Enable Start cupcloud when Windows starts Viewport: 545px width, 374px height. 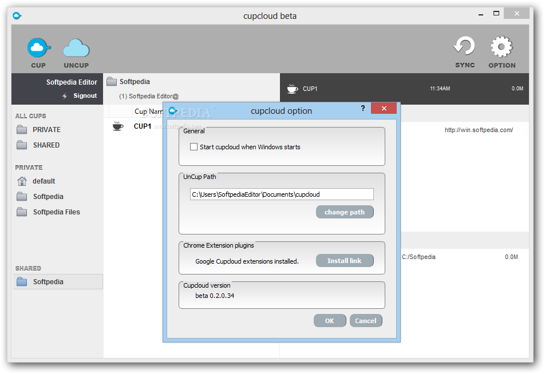pyautogui.click(x=193, y=147)
